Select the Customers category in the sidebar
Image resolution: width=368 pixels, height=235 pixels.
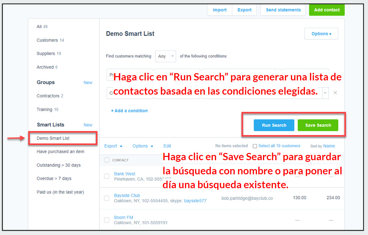[47, 40]
